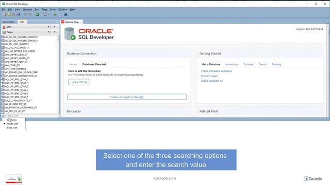This screenshot has height=185, width=330.
Task: Select the Welcome Page tab
Action: [x=72, y=22]
